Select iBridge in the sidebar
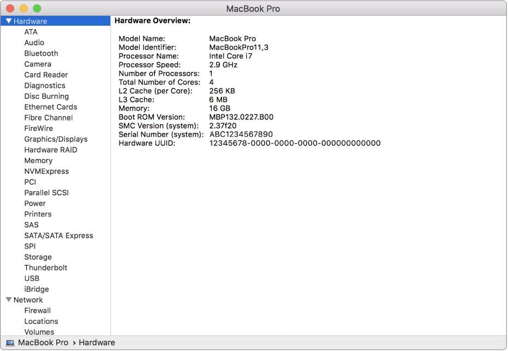The height and width of the screenshot is (351, 508). coord(37,289)
